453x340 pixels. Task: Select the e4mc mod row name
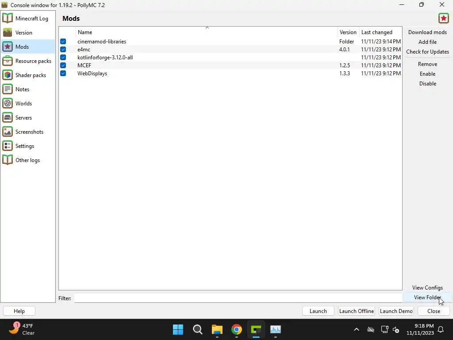click(84, 50)
